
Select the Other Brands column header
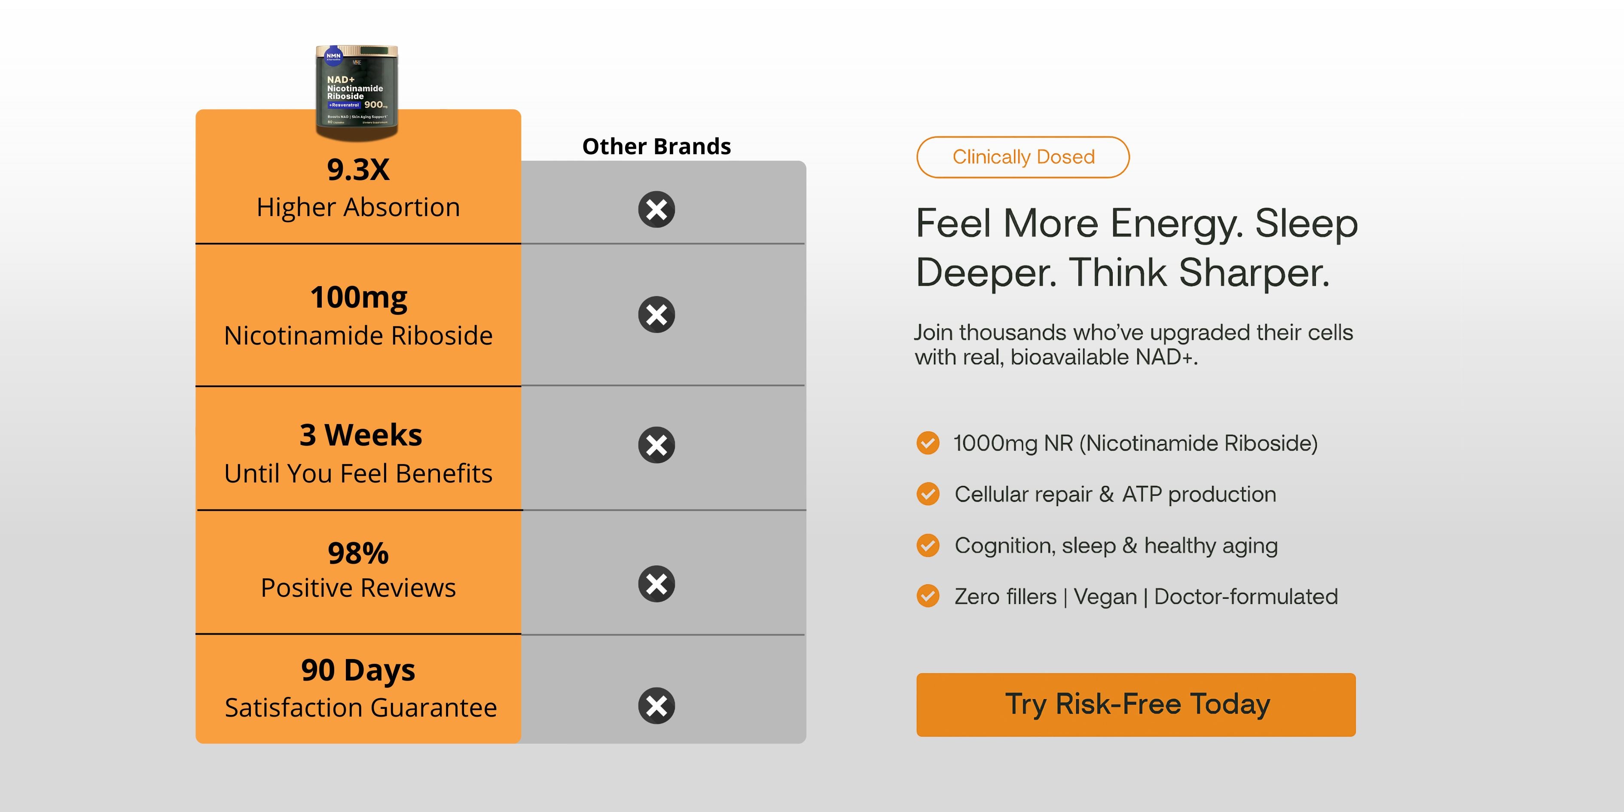(x=656, y=146)
